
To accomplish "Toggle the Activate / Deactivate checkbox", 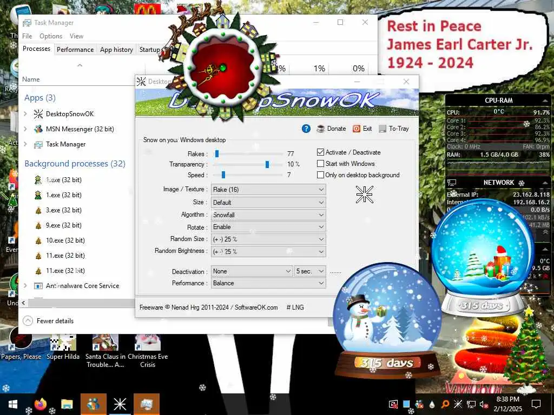I will point(320,152).
